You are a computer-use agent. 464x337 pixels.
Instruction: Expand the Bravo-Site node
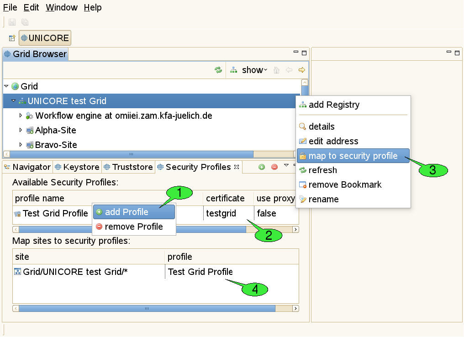click(x=21, y=144)
